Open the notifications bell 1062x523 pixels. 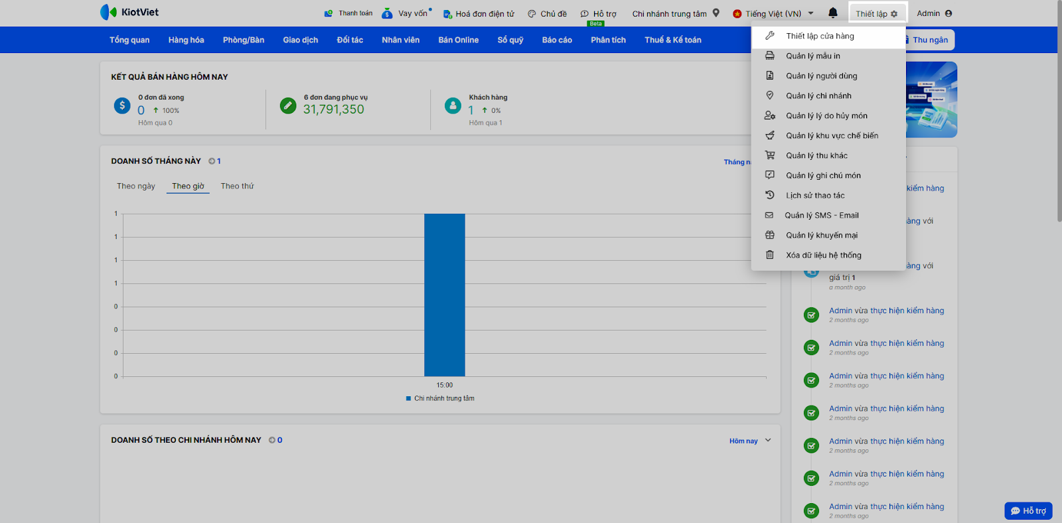(x=833, y=13)
